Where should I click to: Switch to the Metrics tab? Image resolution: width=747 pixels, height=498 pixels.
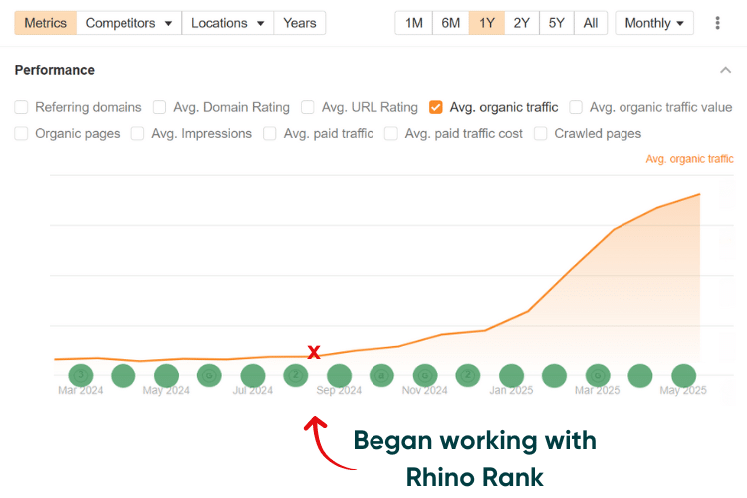[x=45, y=23]
